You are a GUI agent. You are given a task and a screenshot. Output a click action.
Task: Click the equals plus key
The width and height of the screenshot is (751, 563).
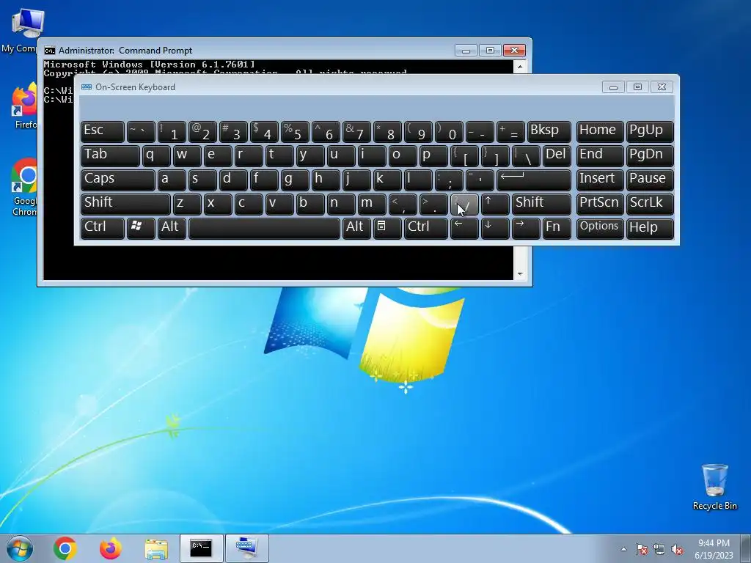pyautogui.click(x=510, y=132)
